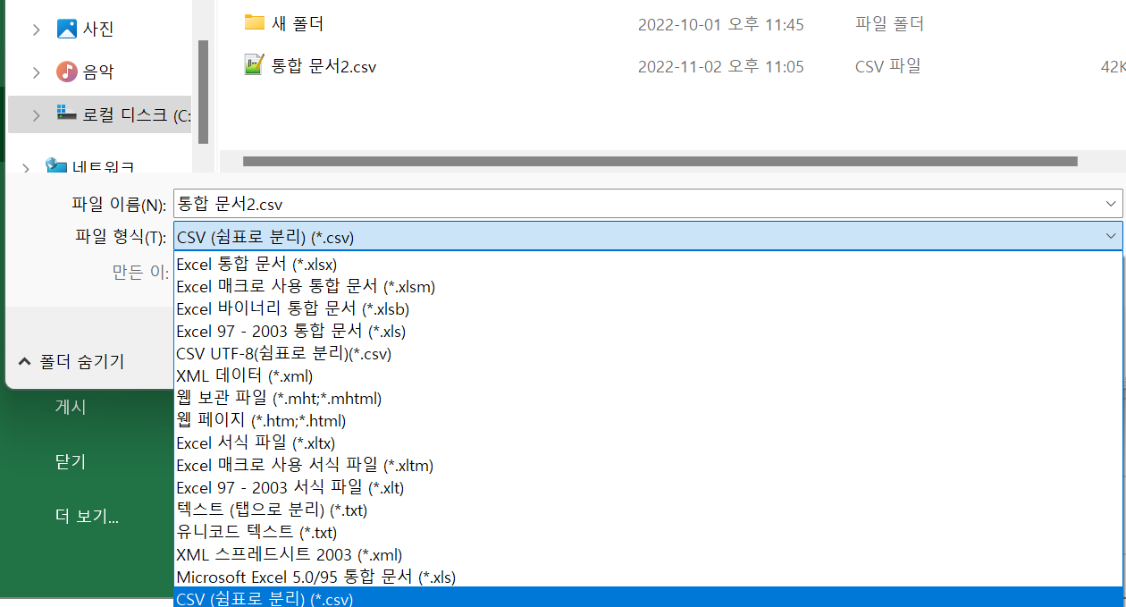This screenshot has height=607, width=1126.
Task: Select the 새 폴더 file name text
Action: tap(298, 24)
